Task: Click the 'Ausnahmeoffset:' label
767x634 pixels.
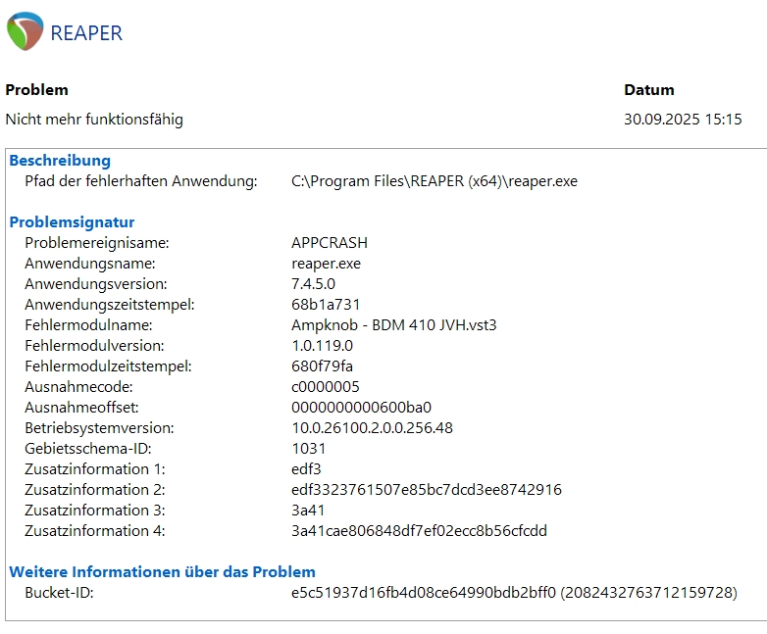Action: (81, 408)
